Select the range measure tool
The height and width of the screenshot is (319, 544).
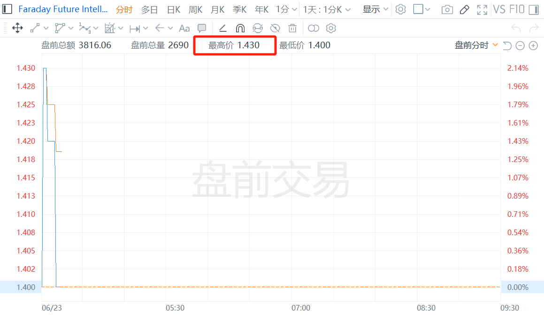coord(135,29)
